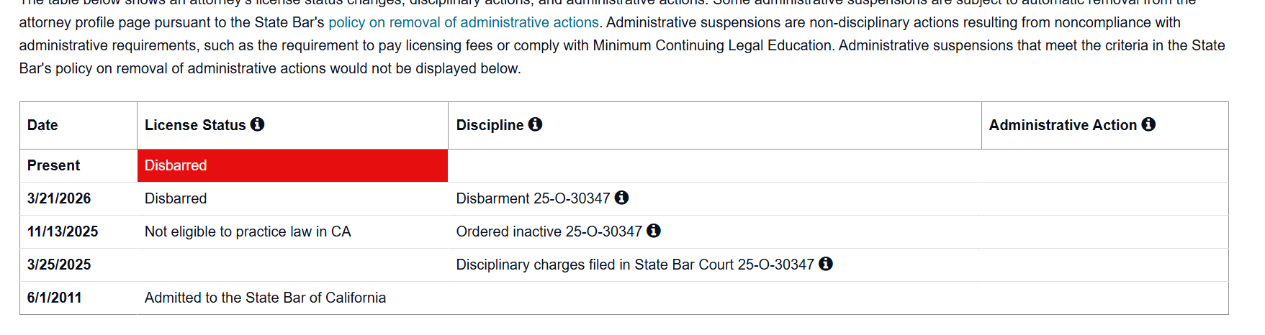Select the Present row label
1265x335 pixels.
(54, 165)
